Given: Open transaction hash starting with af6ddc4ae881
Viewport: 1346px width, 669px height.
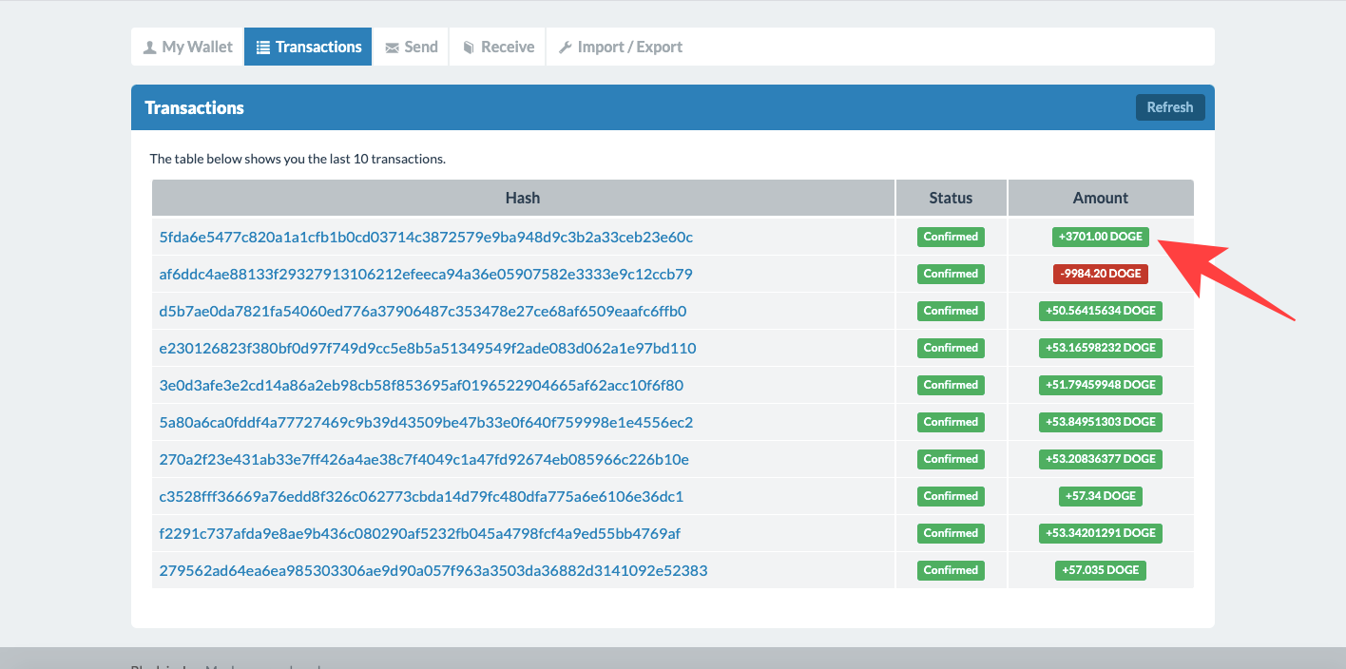Looking at the screenshot, I should point(426,274).
